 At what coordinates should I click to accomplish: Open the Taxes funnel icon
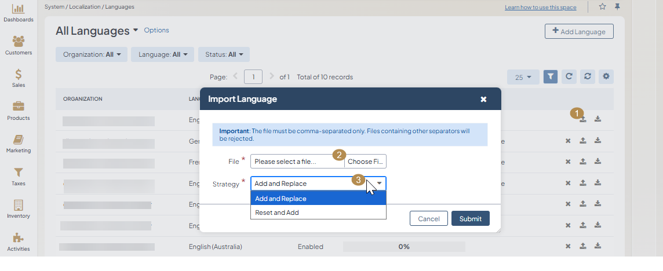pos(18,175)
